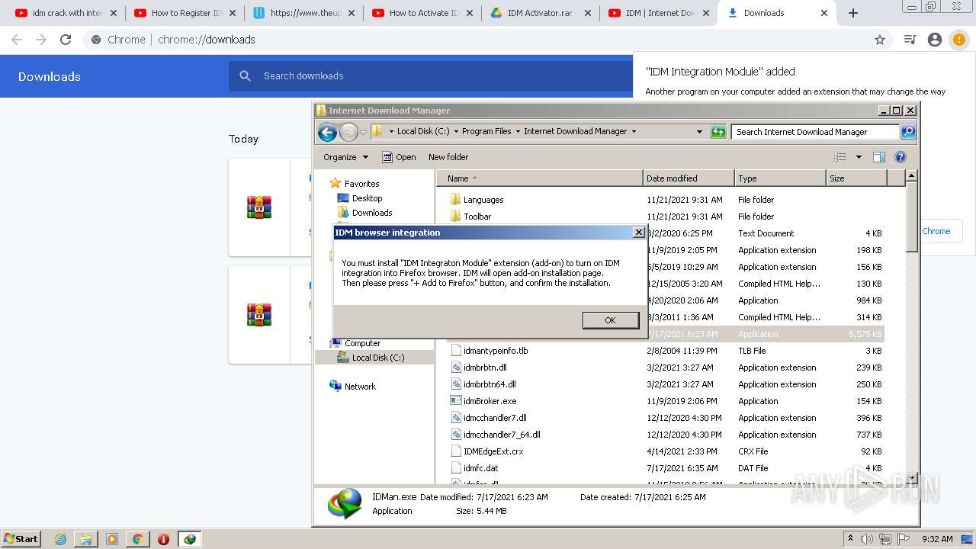Select idmcchandler7.dll file
The width and height of the screenshot is (976, 549).
coord(495,418)
